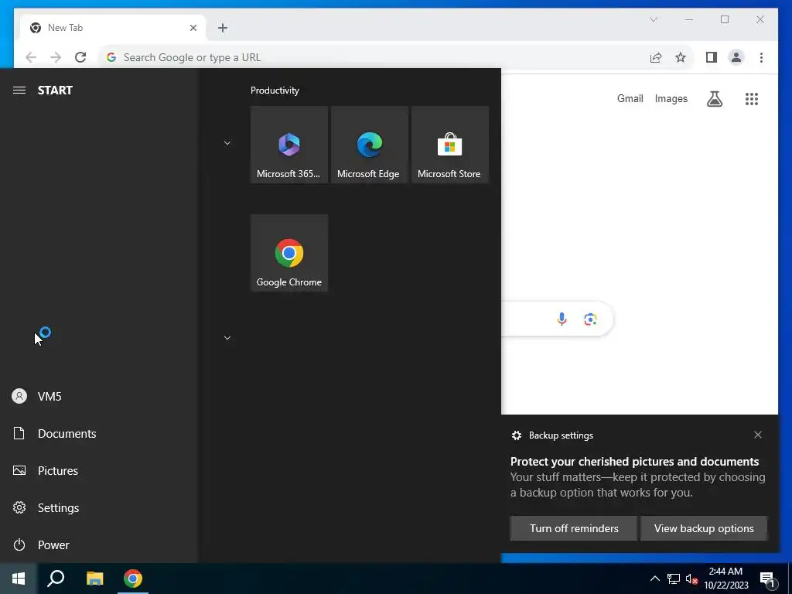Select the New Tab tab

(x=113, y=28)
